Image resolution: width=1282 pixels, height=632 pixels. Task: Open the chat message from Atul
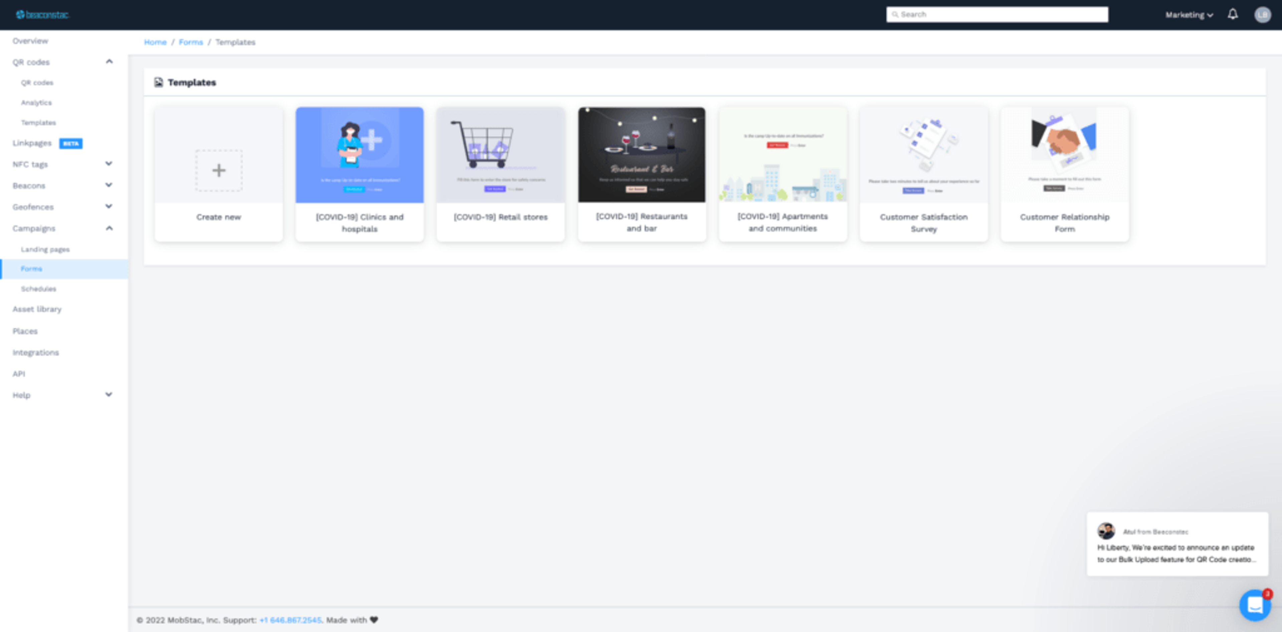click(1177, 544)
